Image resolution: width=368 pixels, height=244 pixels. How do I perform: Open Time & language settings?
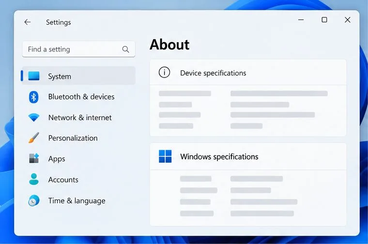point(78,200)
